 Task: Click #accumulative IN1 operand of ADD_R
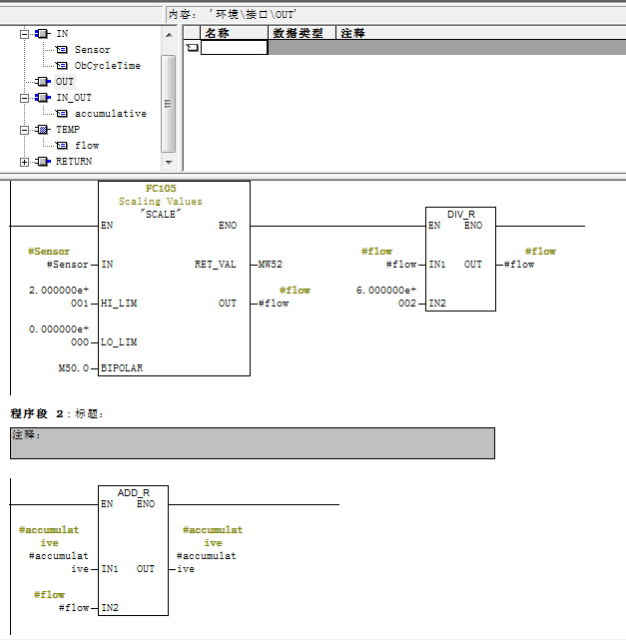pyautogui.click(x=59, y=562)
